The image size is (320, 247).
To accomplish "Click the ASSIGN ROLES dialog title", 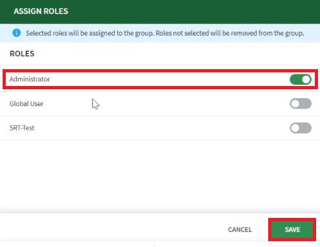I will pyautogui.click(x=41, y=11).
